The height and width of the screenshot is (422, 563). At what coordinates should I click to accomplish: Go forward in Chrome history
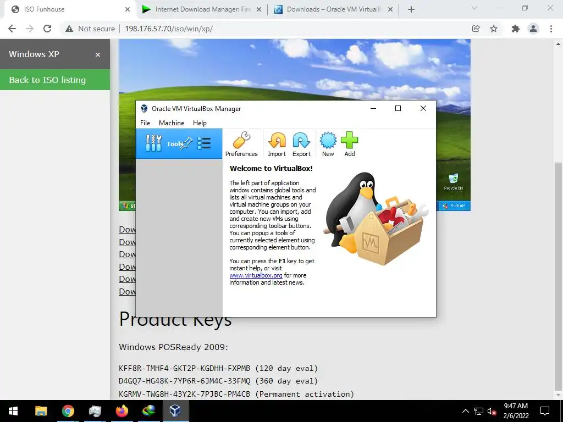30,29
